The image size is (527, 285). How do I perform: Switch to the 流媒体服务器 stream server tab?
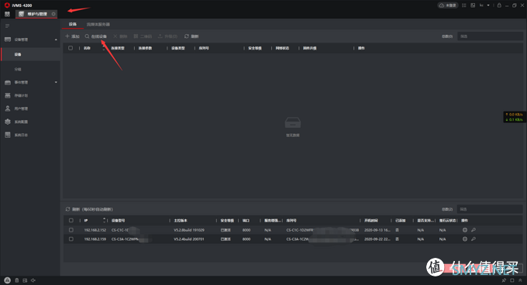click(98, 24)
